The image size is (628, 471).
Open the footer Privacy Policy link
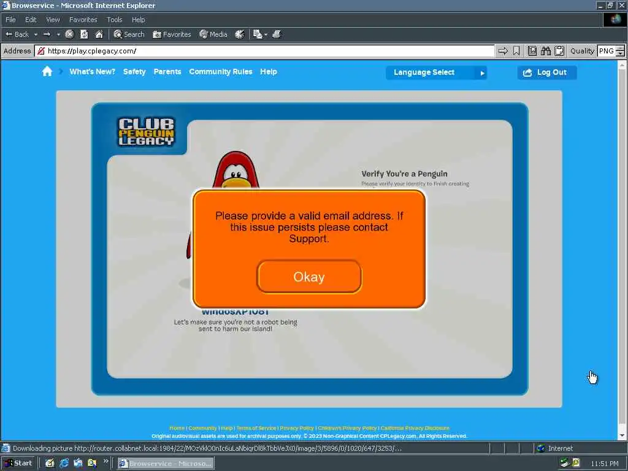click(x=297, y=428)
